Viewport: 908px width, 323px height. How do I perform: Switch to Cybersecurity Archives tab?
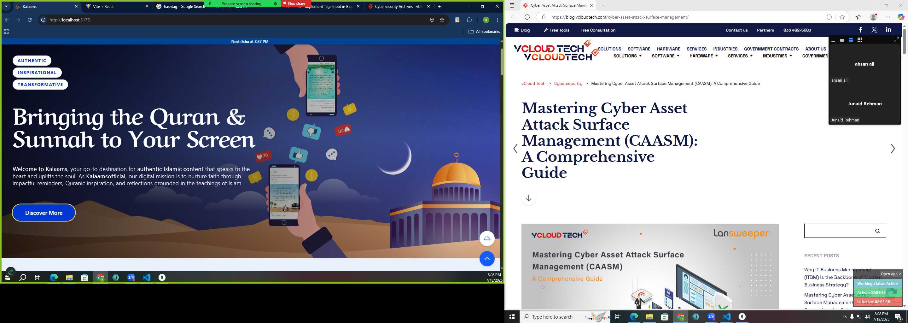(398, 6)
